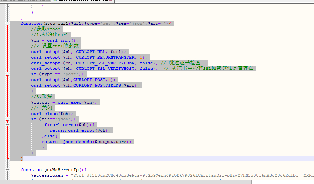Close the active IndexController tab
The image size is (314, 184).
click(111, 1)
